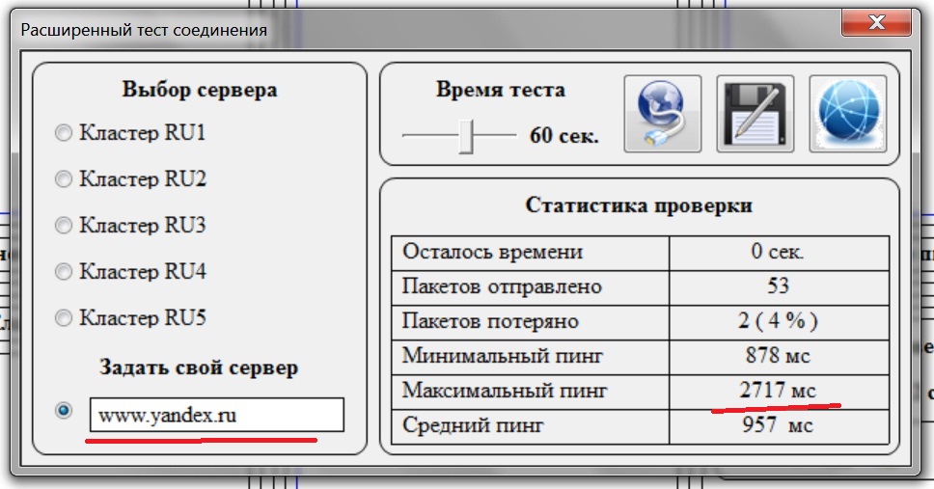This screenshot has width=934, height=489.
Task: Click the floppy disk notepad save icon
Action: pos(755,114)
